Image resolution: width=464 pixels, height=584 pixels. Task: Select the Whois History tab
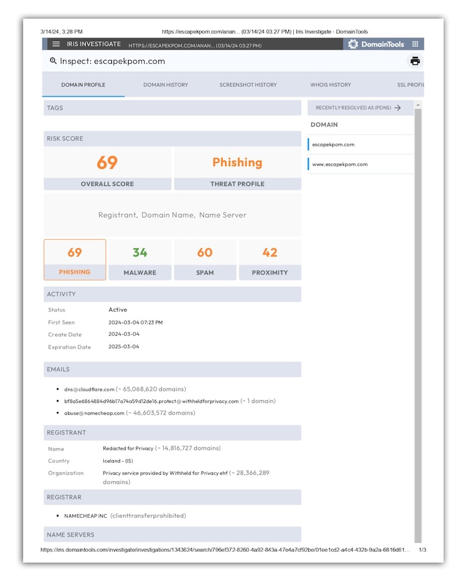[x=330, y=85]
